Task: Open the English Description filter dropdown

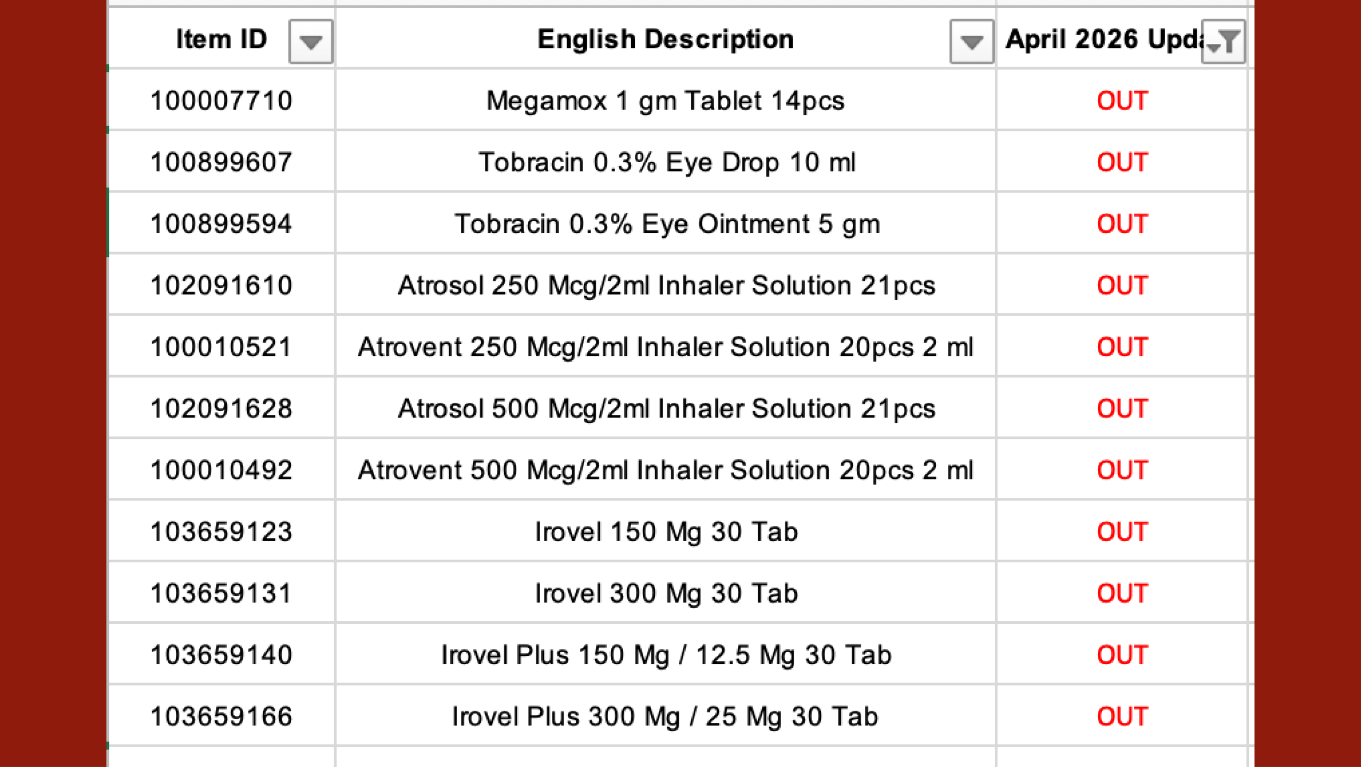Action: coord(971,41)
